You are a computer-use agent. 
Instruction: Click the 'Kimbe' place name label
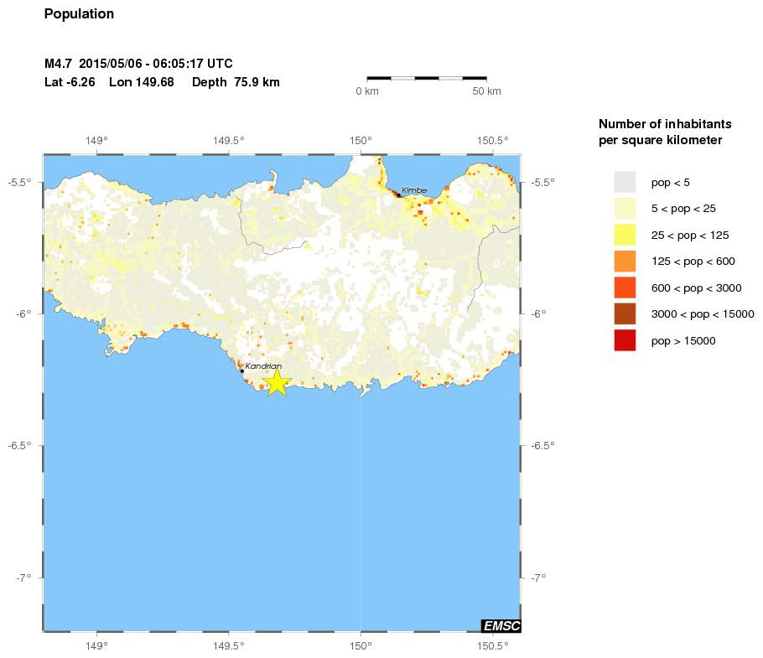414,190
